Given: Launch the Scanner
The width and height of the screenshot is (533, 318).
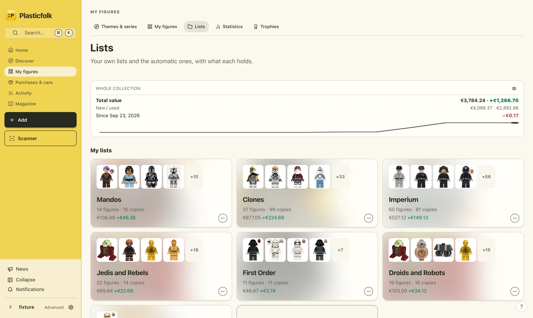Looking at the screenshot, I should click(40, 138).
